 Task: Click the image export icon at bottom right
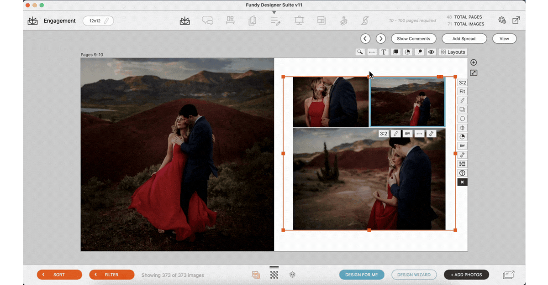pos(509,275)
